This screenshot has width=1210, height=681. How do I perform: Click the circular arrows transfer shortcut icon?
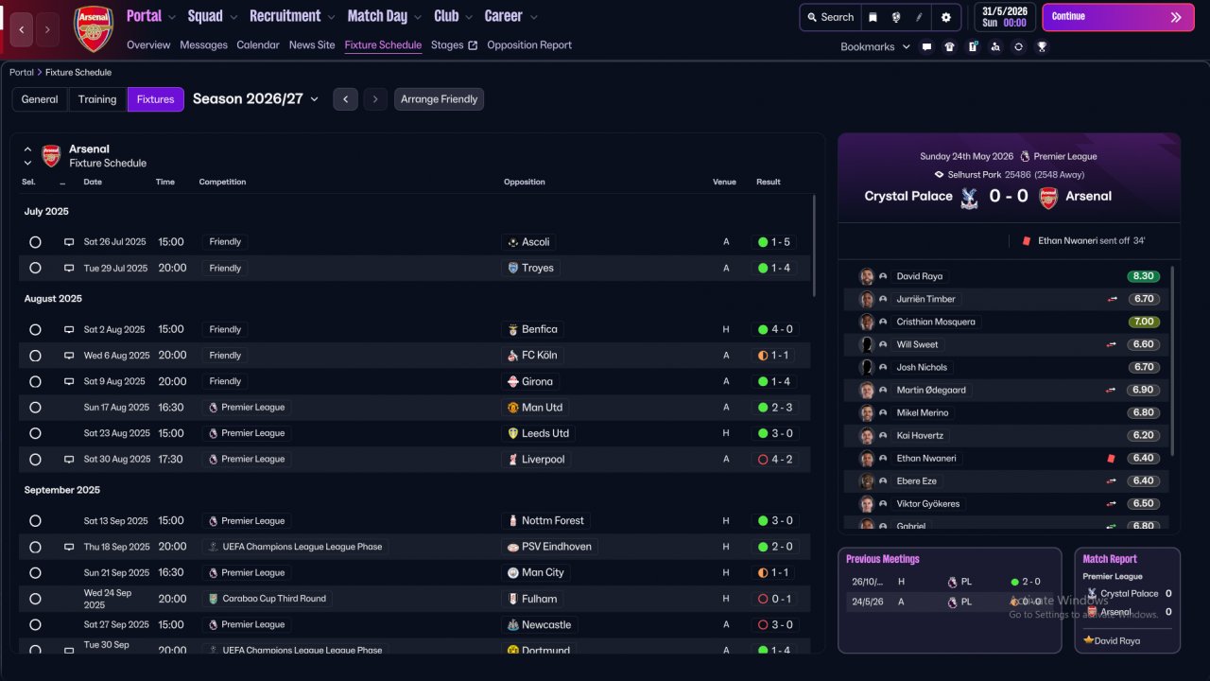pyautogui.click(x=1018, y=46)
